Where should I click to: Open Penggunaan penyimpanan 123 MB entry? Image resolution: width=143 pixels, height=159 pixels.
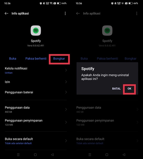tap(36, 122)
